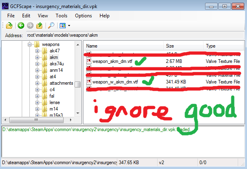Click the tree vertical scrollbar thumb
This screenshot has width=247, height=169.
tap(77, 84)
